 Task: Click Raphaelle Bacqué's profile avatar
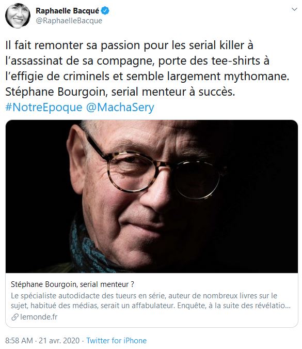pos(18,16)
